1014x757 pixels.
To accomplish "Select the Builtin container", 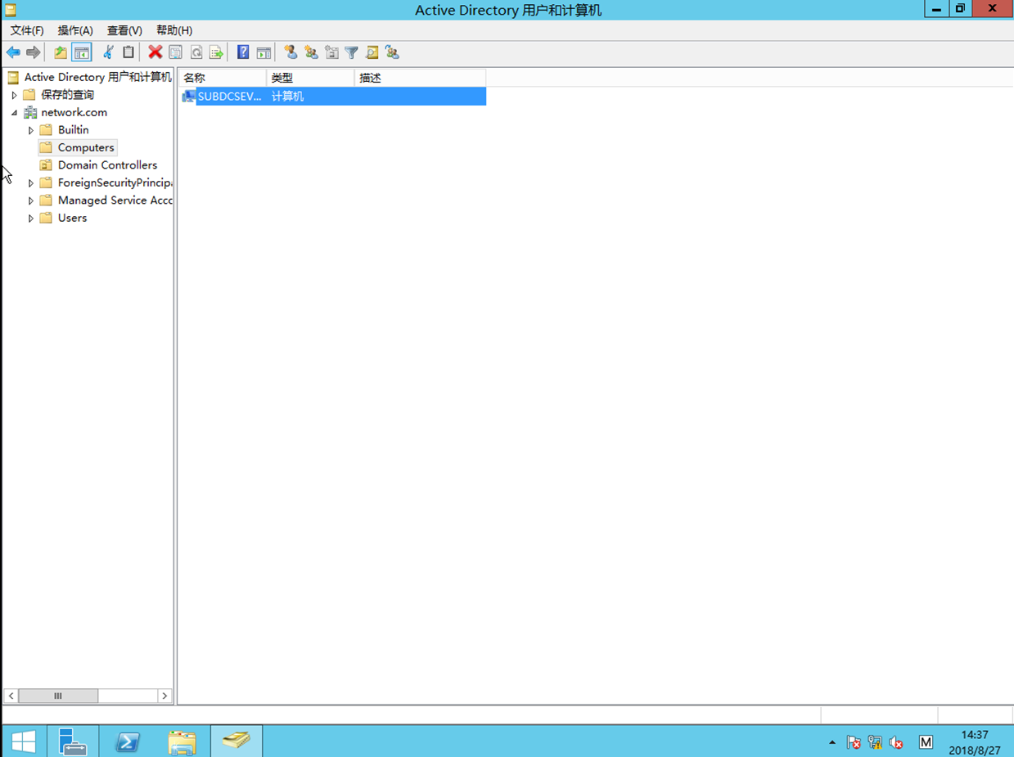I will tap(73, 130).
